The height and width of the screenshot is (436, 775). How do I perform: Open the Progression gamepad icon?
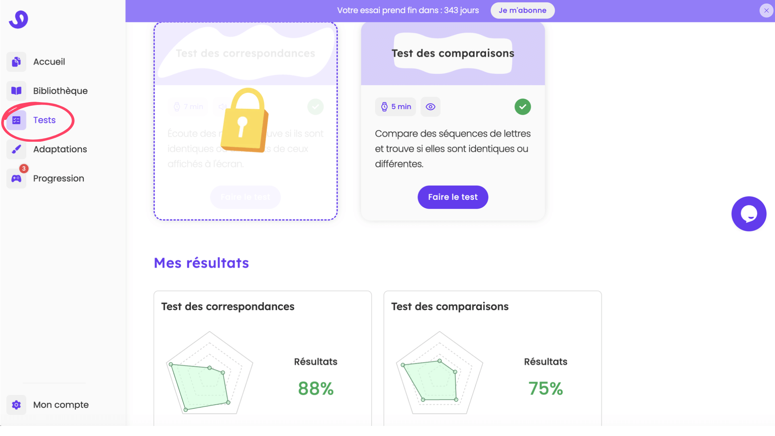[x=16, y=178]
